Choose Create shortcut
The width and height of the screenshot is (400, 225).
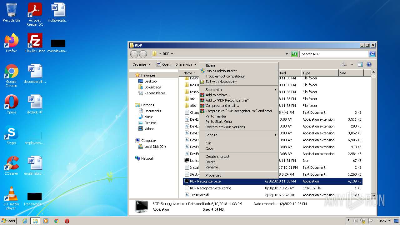[239, 157]
